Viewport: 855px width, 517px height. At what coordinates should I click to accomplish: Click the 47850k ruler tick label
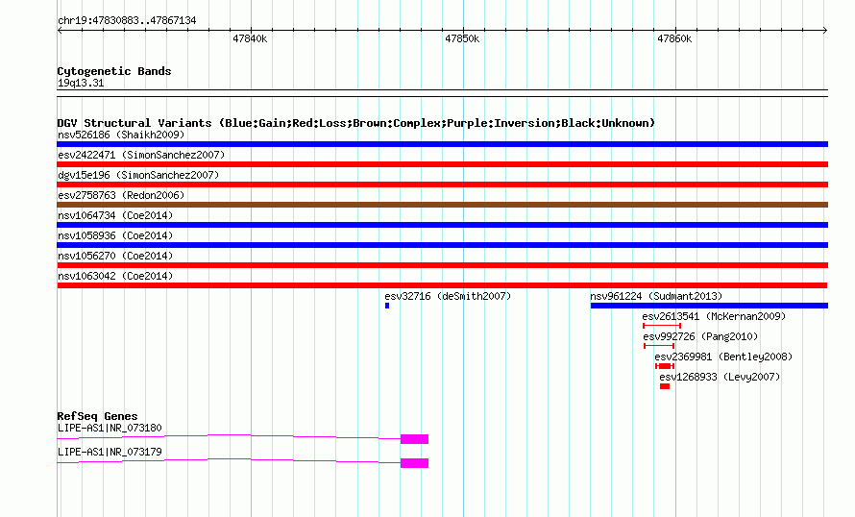462,39
